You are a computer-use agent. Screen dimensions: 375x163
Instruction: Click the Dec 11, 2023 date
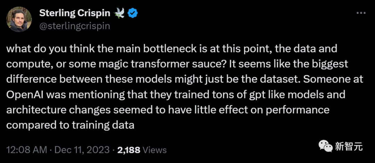(81, 150)
